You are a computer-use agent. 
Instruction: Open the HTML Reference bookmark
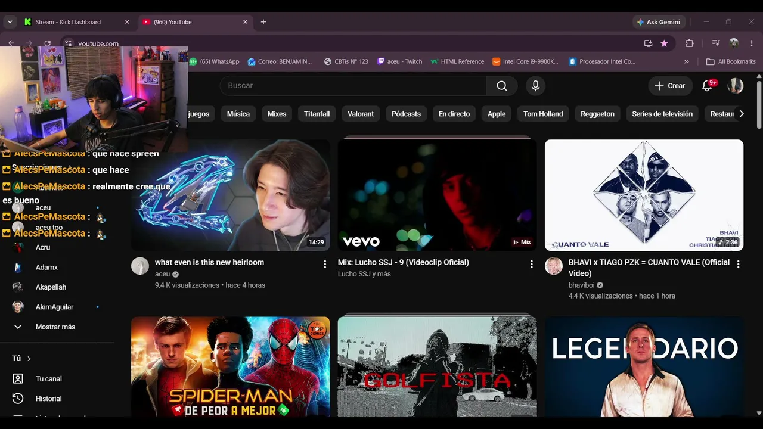[x=457, y=61]
